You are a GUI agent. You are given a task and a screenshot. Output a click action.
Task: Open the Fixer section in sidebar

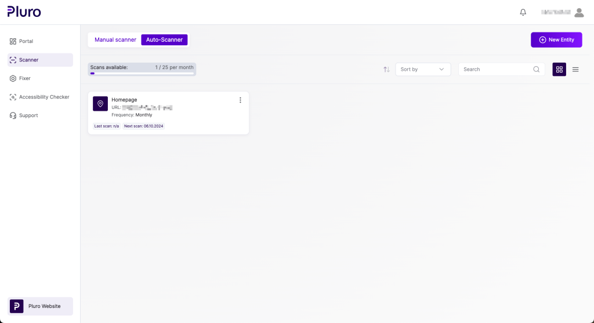point(25,78)
